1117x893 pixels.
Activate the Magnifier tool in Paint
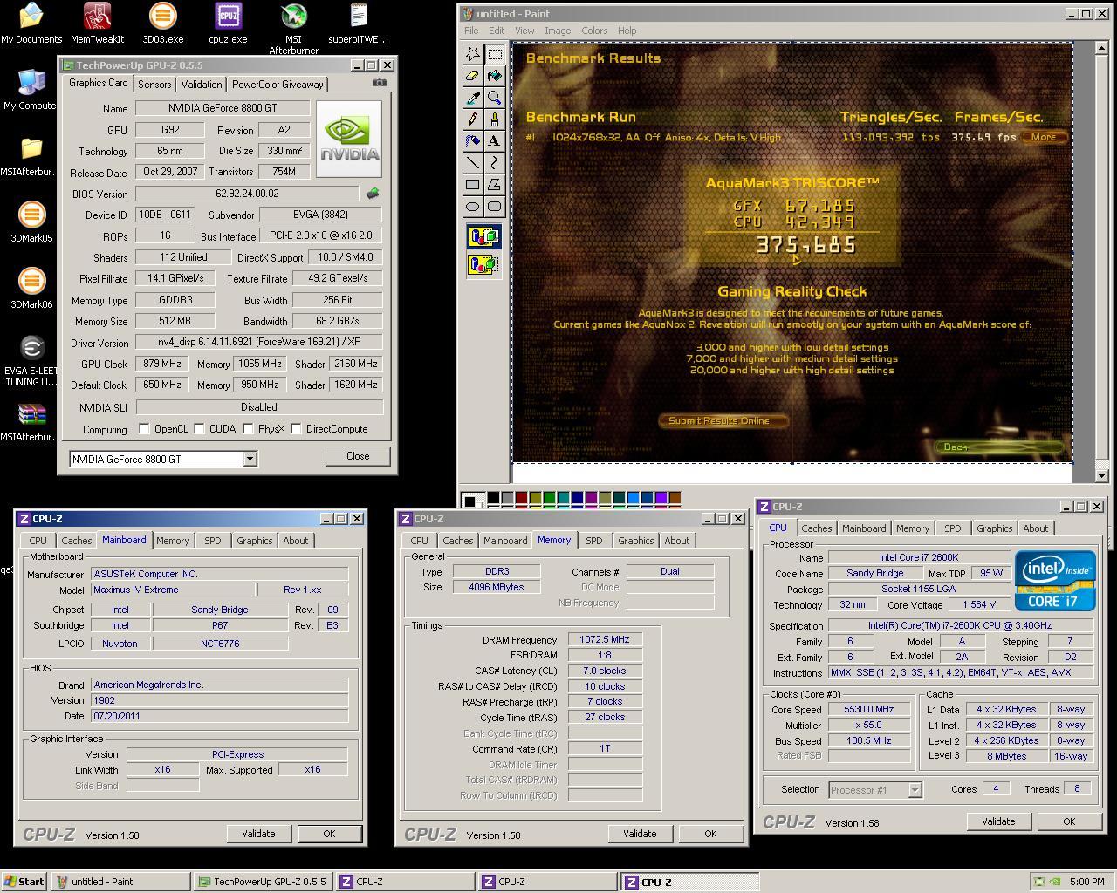click(494, 98)
